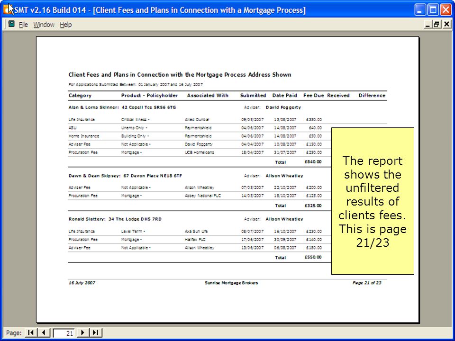The image size is (455, 341).
Task: Maximize the SMT main window
Action: pos(433,10)
